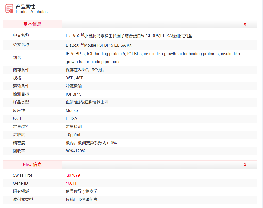Click the Chinese product name IGFBP5 text

pos(129,36)
